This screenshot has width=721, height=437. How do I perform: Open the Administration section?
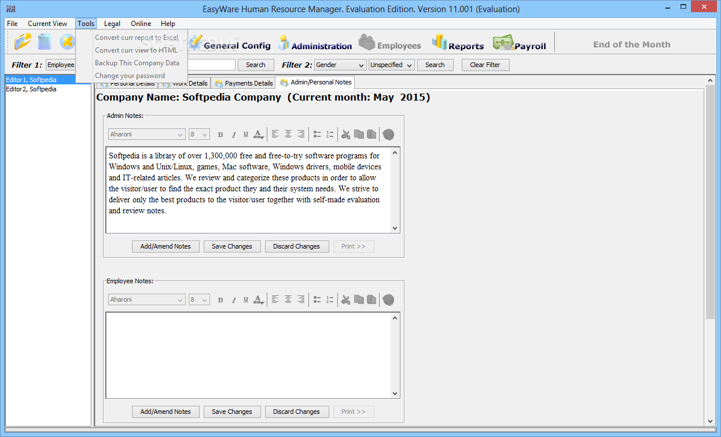[315, 43]
